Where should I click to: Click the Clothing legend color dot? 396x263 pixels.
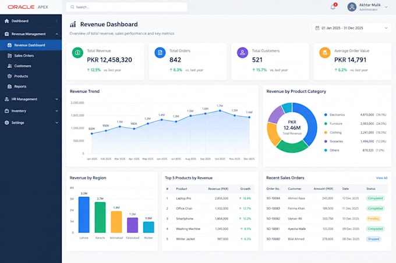point(326,132)
